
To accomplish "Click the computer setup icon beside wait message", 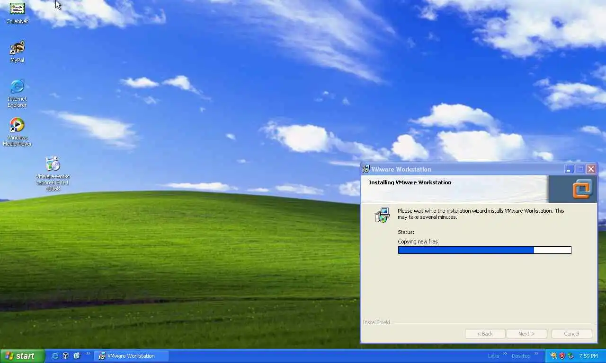I will pos(382,215).
